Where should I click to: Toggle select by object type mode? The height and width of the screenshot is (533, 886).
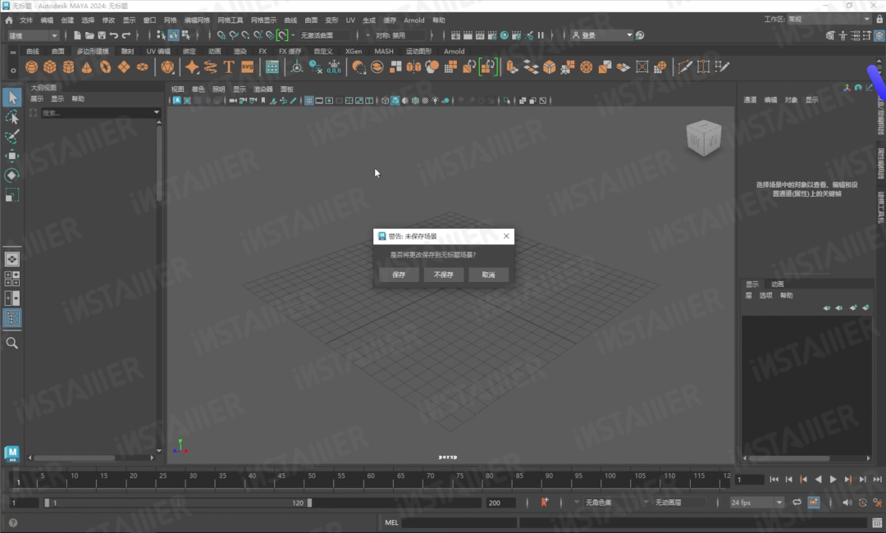[x=173, y=35]
